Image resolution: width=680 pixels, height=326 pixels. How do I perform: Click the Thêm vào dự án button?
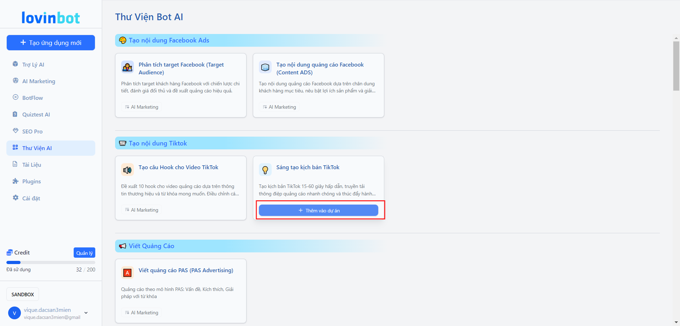pos(318,211)
